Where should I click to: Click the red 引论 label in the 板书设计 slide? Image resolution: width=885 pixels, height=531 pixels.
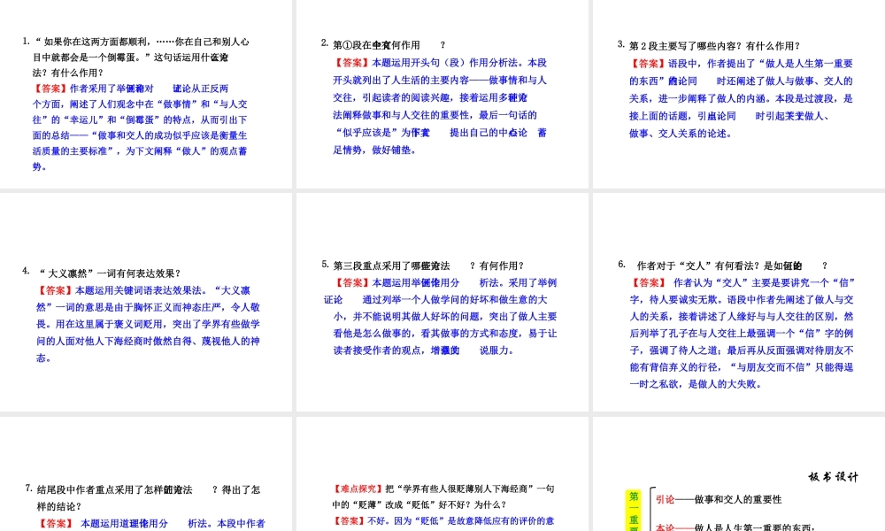[x=666, y=499]
